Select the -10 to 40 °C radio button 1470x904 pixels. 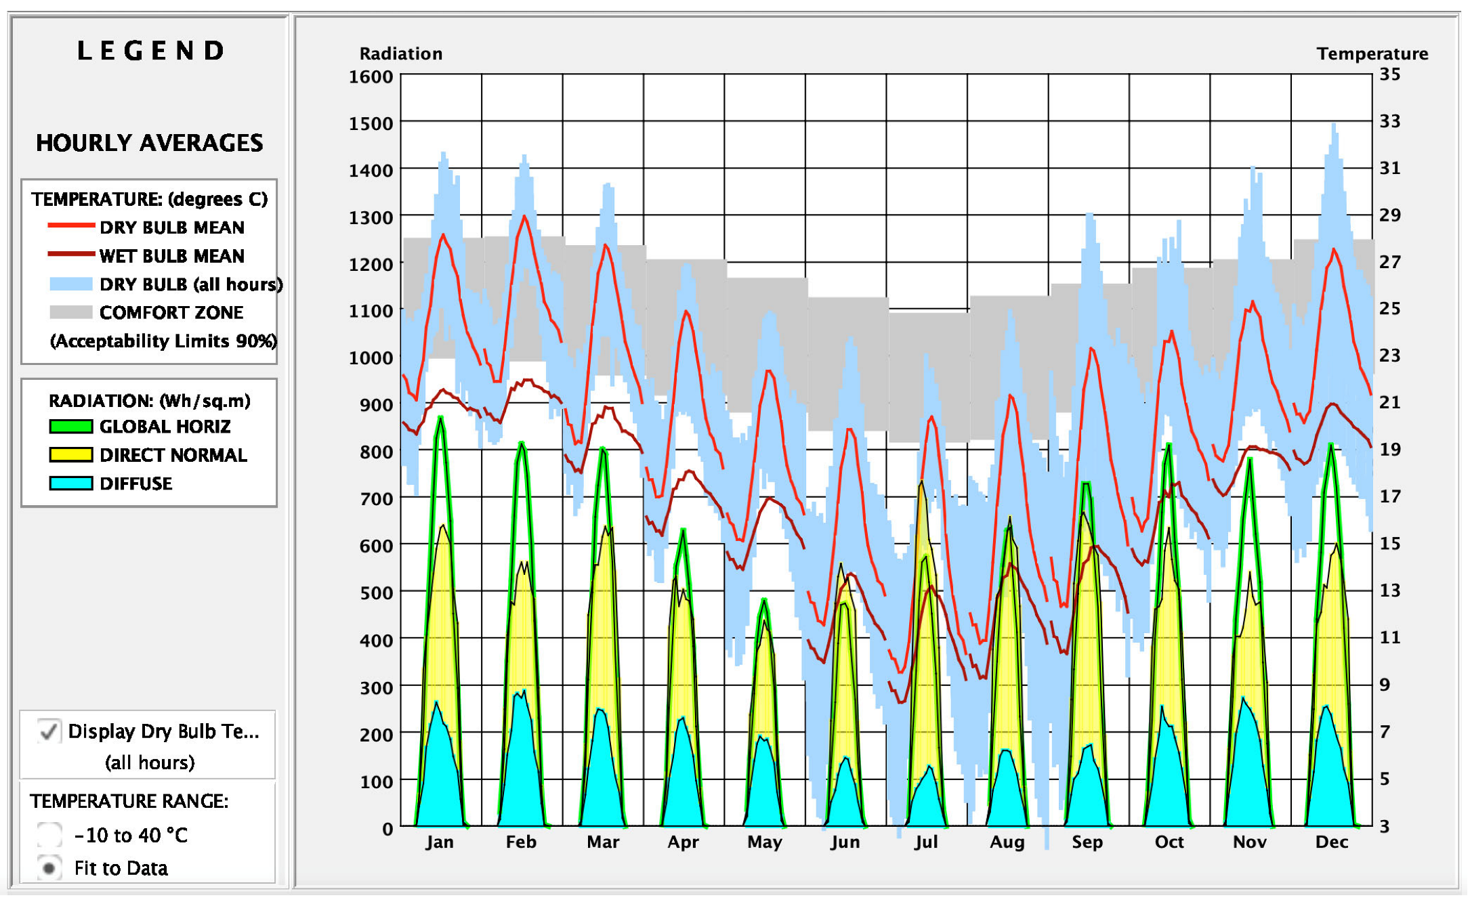49,835
